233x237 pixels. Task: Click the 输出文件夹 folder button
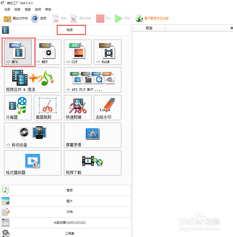(x=16, y=19)
